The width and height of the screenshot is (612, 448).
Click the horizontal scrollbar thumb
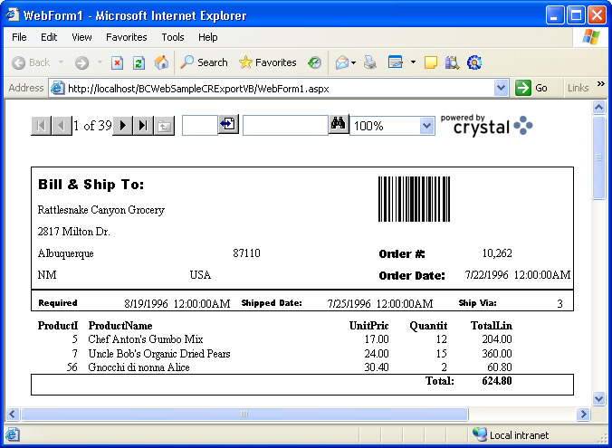point(244,414)
